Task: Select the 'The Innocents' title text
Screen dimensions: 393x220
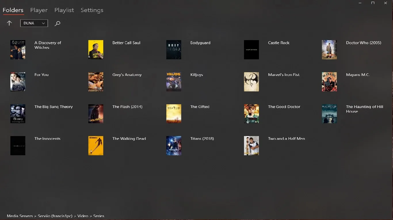Action: (x=47, y=138)
